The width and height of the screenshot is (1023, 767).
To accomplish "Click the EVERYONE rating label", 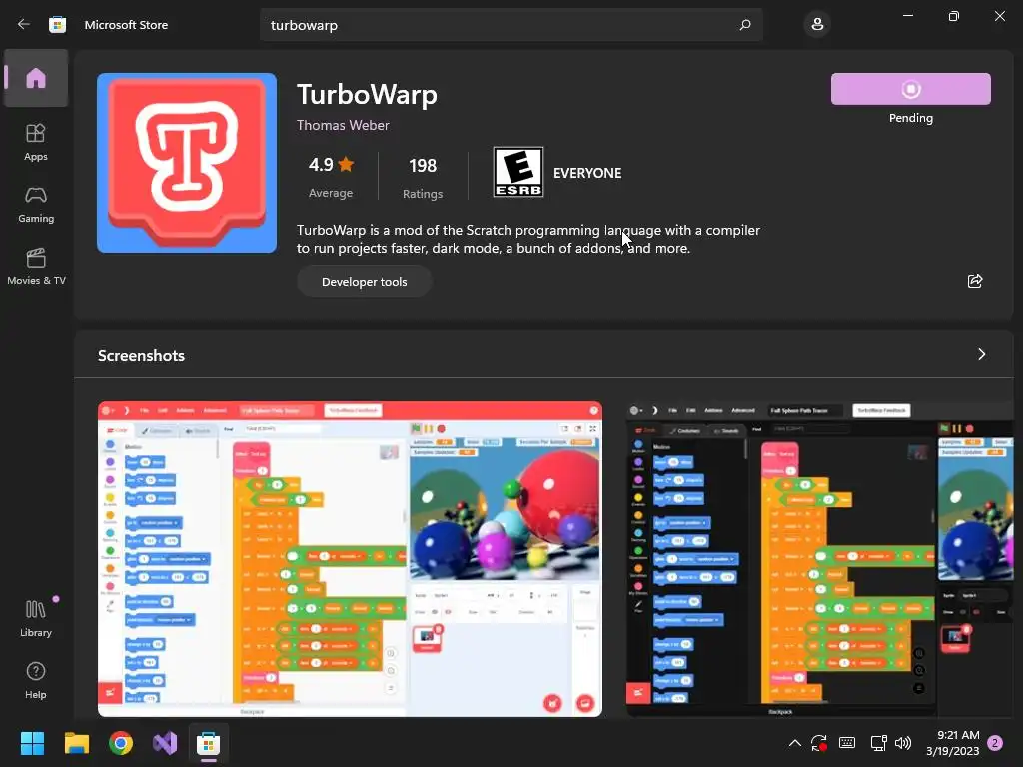I will [x=587, y=173].
